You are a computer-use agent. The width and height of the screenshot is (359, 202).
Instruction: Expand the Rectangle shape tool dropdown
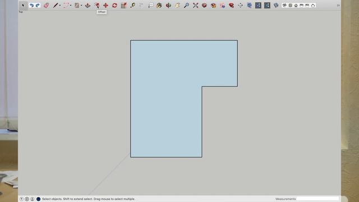[x=81, y=6]
